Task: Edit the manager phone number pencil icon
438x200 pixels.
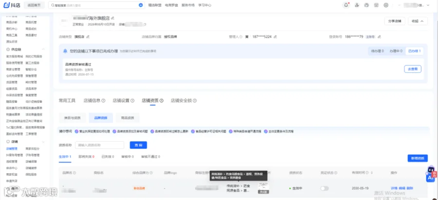Action: point(275,36)
